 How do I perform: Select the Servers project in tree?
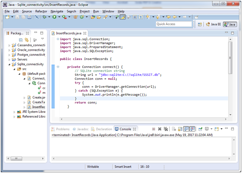[x=20, y=59]
